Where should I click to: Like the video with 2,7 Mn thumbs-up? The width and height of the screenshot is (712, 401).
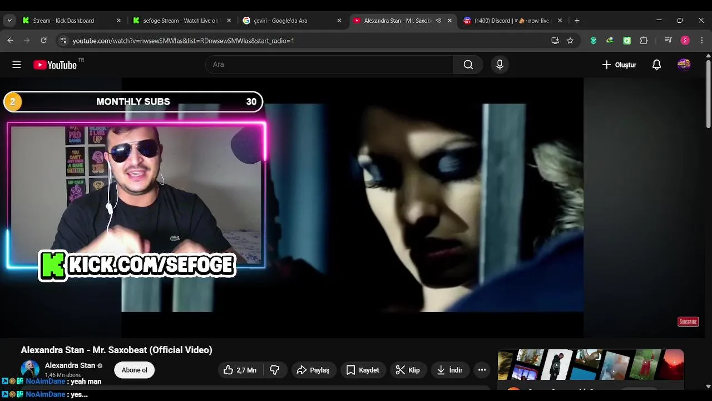(240, 370)
